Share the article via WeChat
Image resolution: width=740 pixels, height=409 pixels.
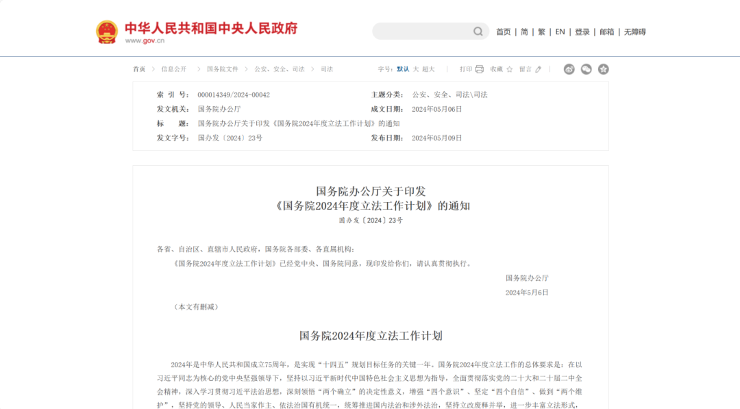(586, 69)
